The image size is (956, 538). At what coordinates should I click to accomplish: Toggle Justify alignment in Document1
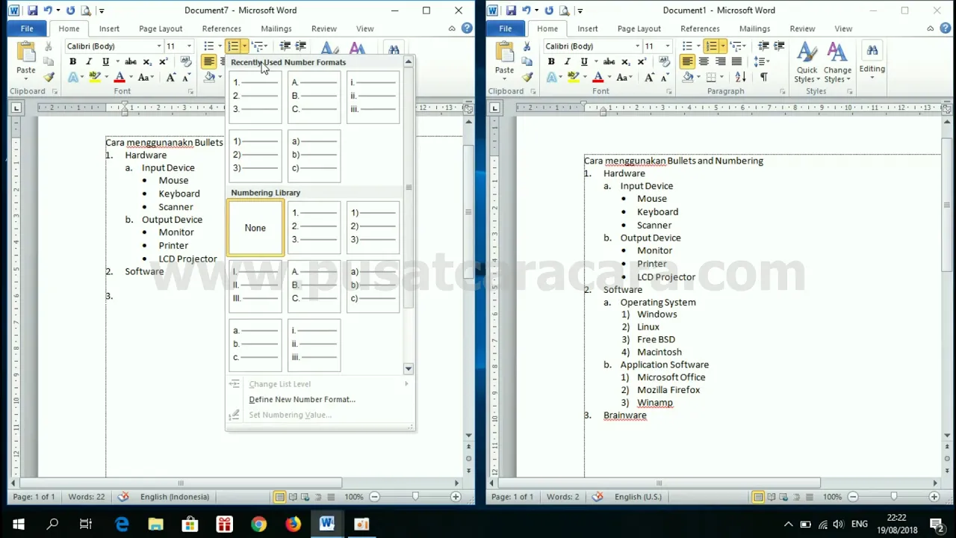[736, 61]
